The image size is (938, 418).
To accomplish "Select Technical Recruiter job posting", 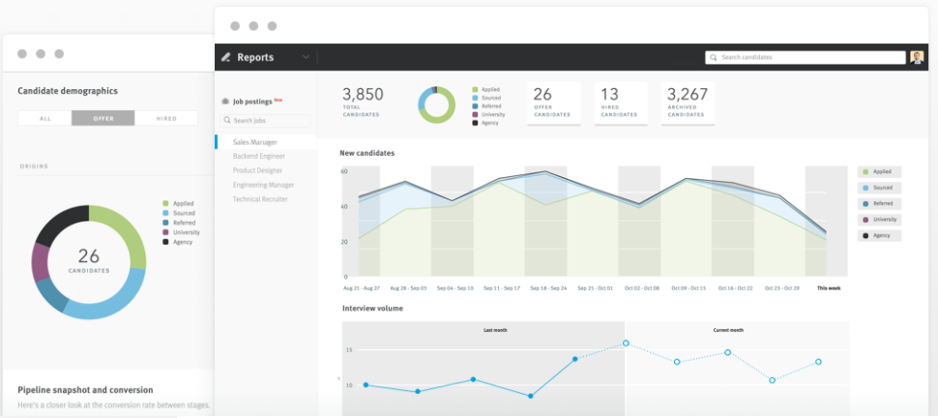I will [260, 199].
